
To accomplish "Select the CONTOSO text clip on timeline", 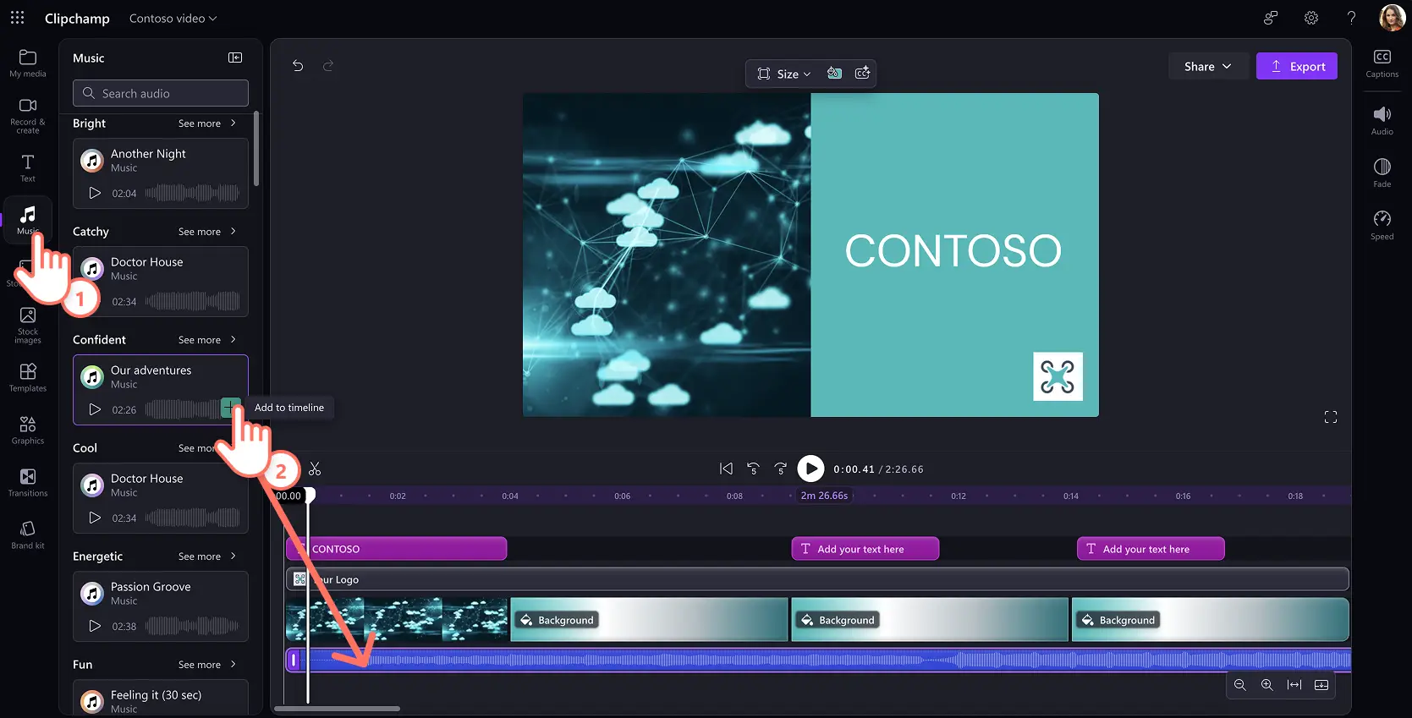I will point(397,549).
